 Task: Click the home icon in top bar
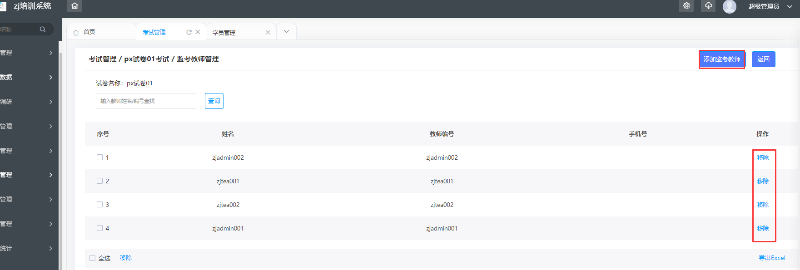coord(75,6)
